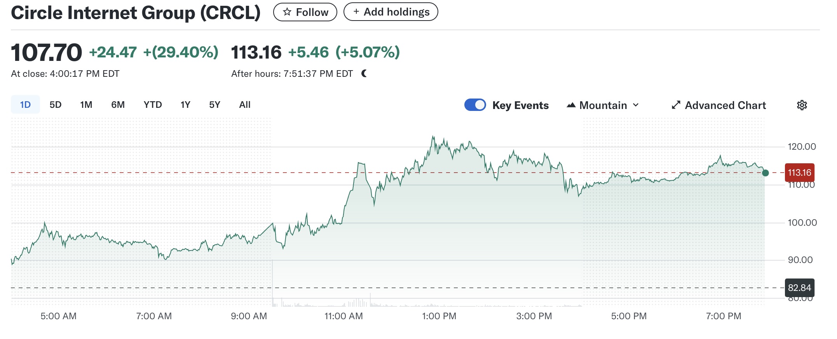Viewport: 837px width, 339px height.
Task: Select the 5Y time range
Action: [x=214, y=105]
